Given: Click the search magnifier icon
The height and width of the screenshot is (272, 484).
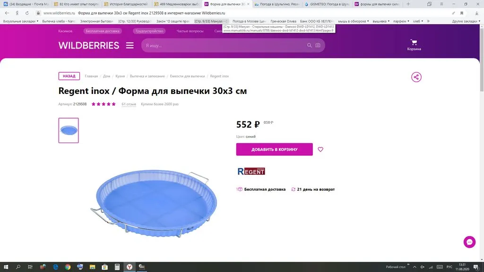Looking at the screenshot, I should pyautogui.click(x=309, y=45).
